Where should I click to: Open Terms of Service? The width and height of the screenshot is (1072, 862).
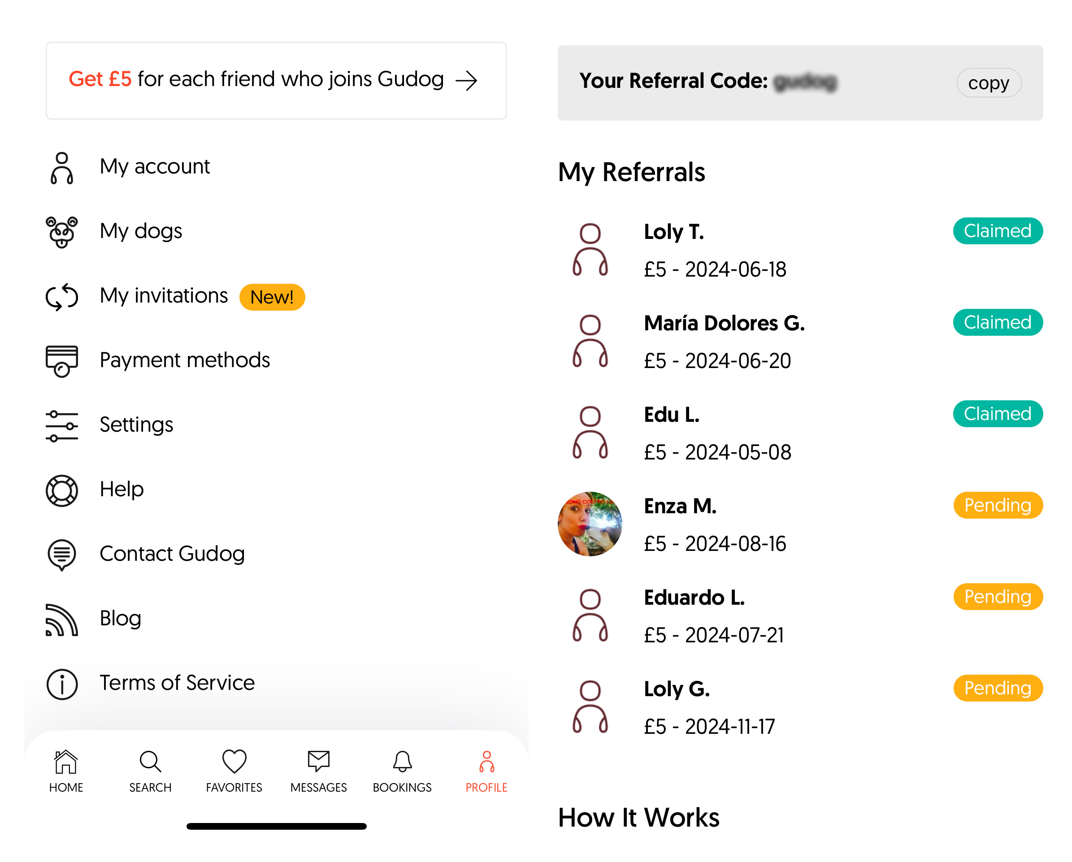pyautogui.click(x=177, y=683)
